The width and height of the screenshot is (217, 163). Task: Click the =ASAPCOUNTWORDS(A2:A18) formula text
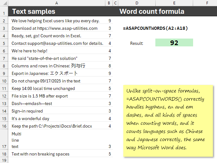coord(155,28)
